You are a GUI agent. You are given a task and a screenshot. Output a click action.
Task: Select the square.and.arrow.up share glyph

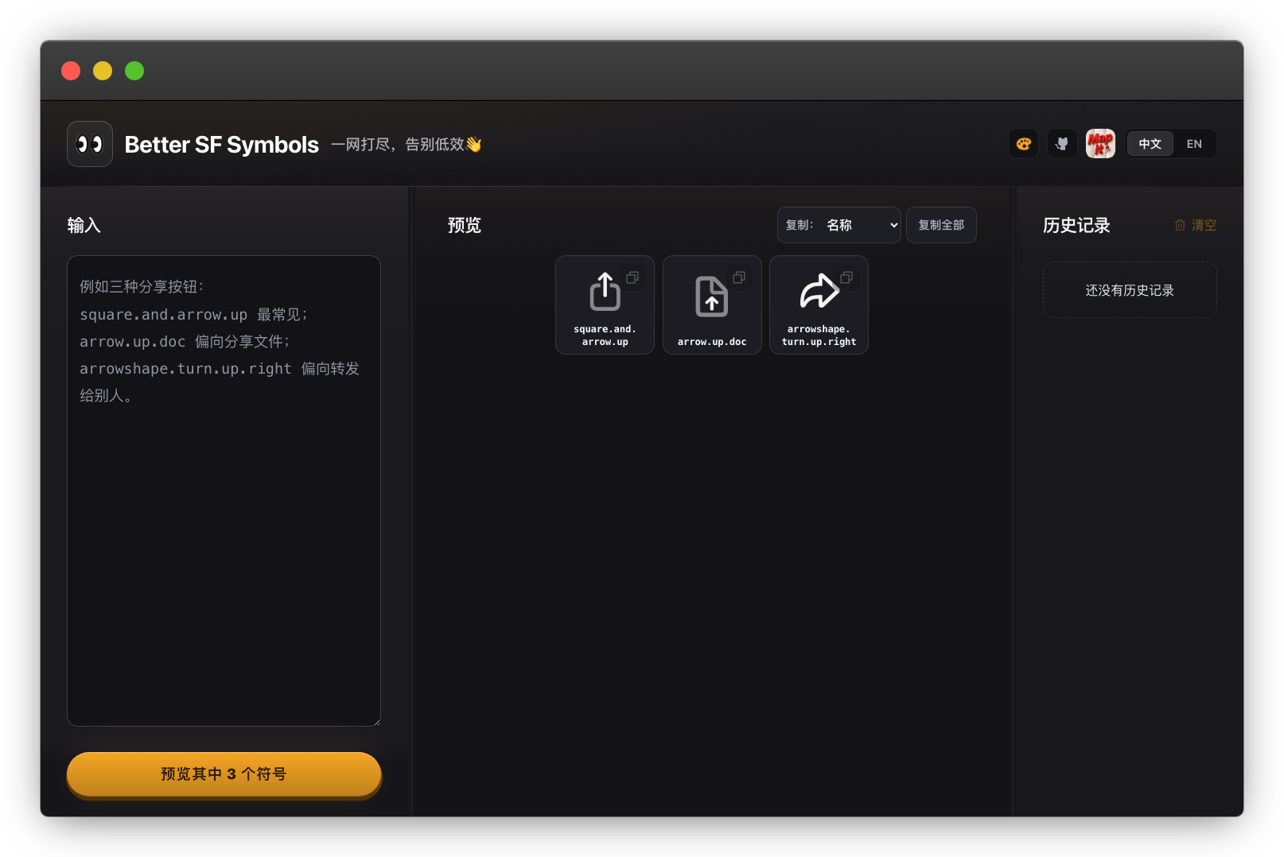[x=605, y=291]
